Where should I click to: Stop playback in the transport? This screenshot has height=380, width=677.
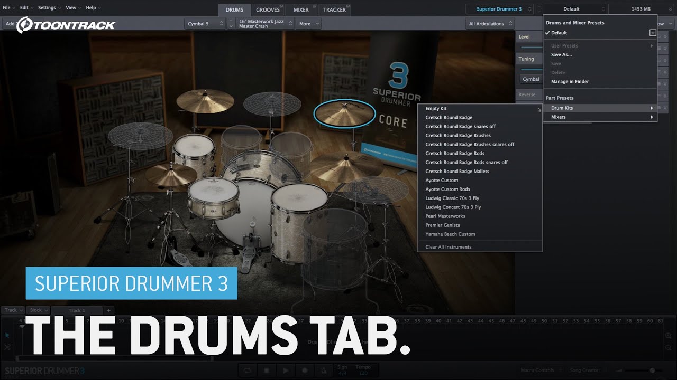point(267,370)
